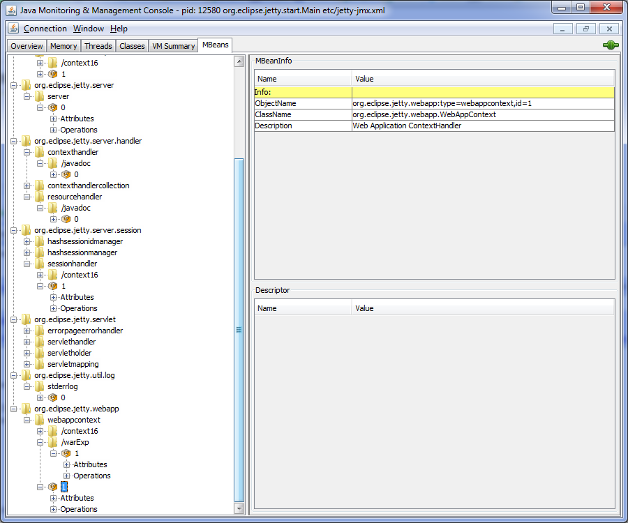Click the servletmapping folder icon
Image resolution: width=628 pixels, height=523 pixels.
(39, 364)
